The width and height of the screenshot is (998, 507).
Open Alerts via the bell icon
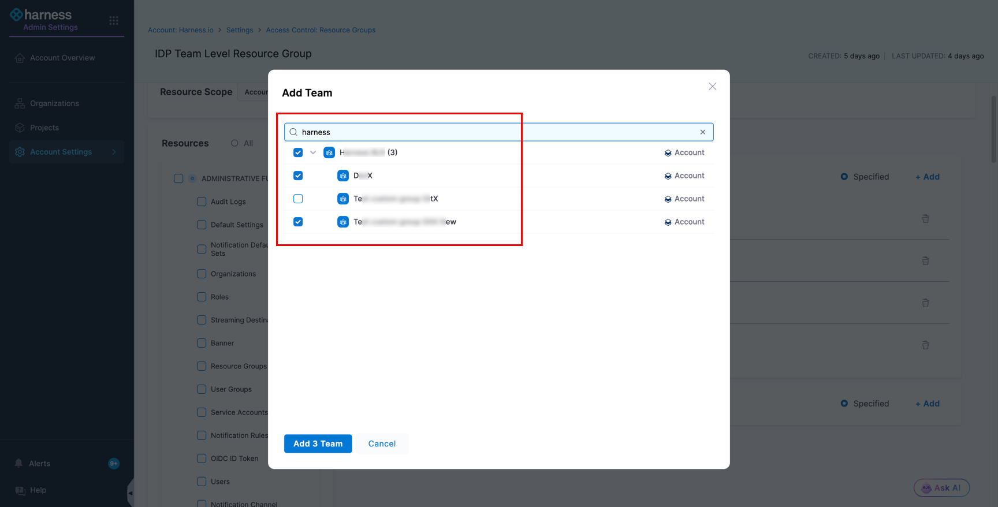pos(19,463)
